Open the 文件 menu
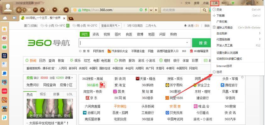The width and height of the screenshot is (265, 125). tap(188, 3)
